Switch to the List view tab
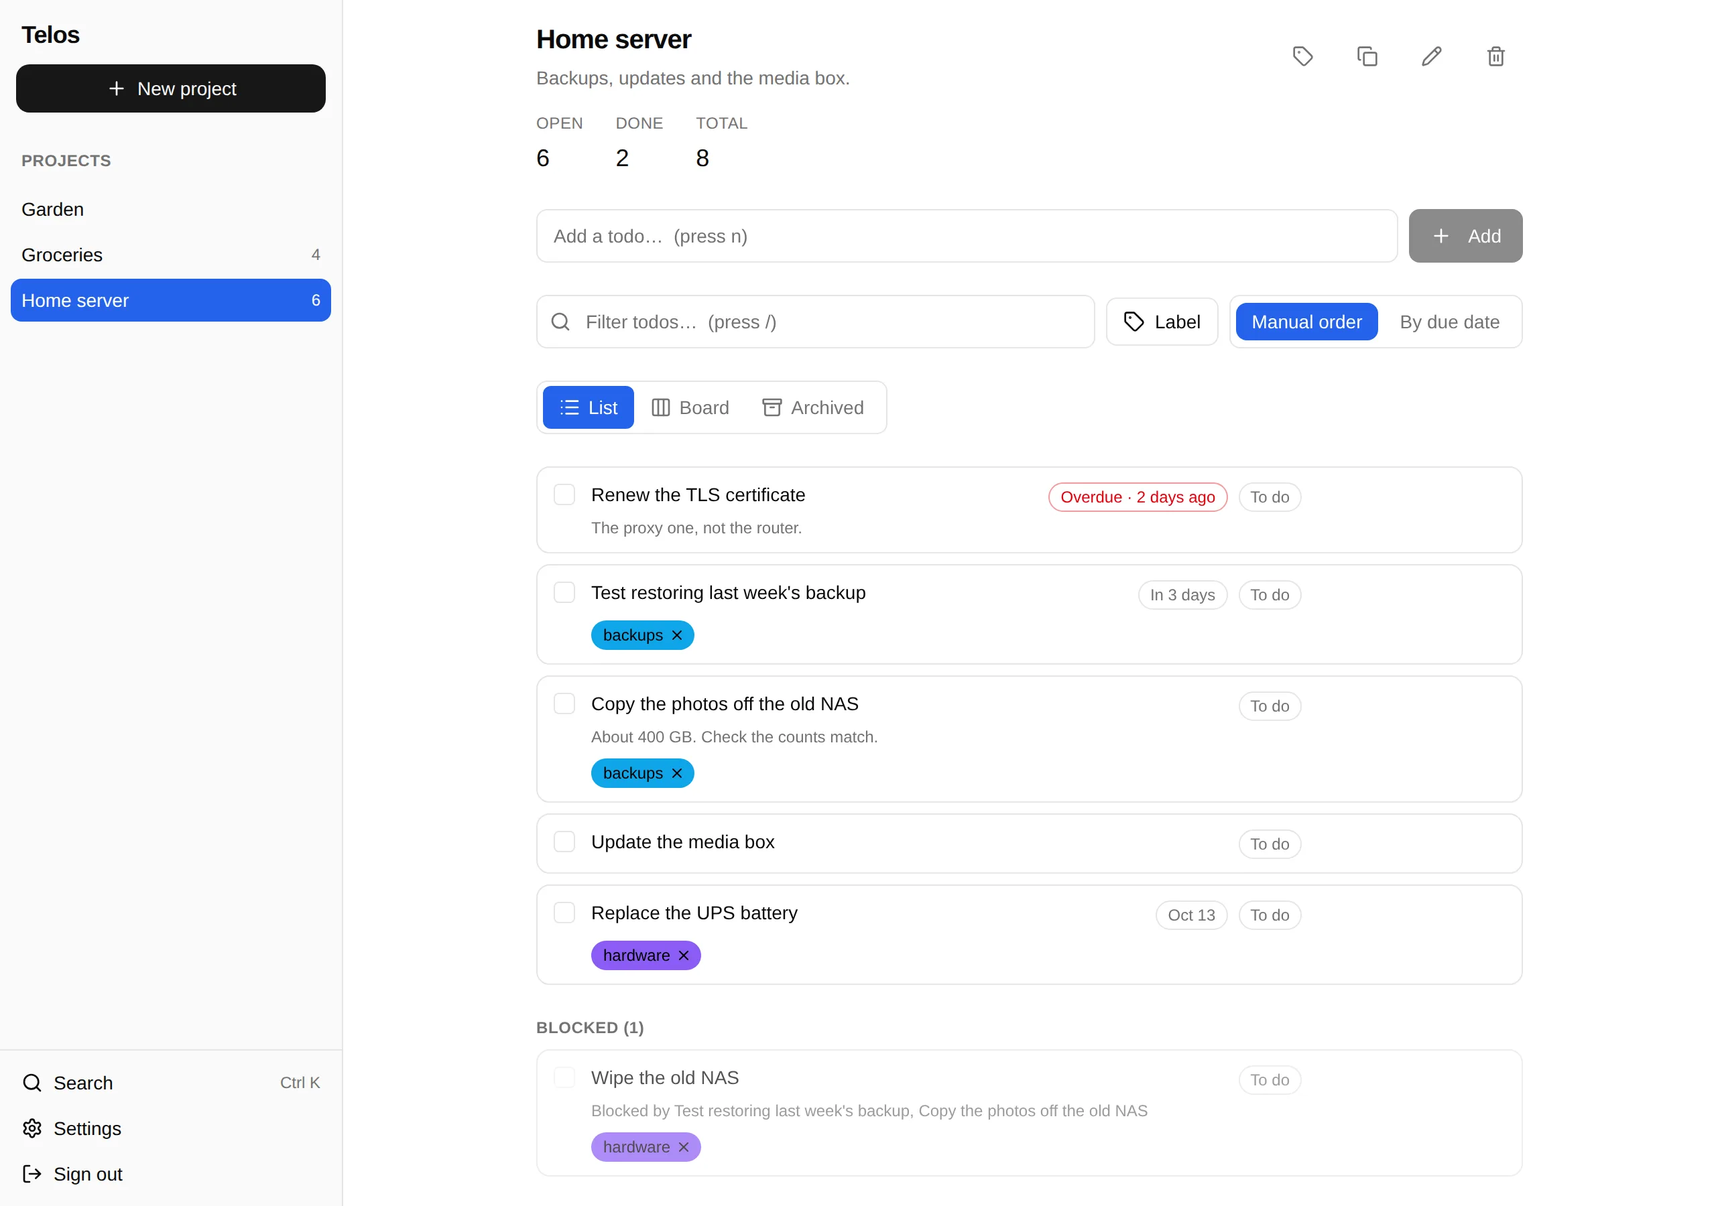The height and width of the screenshot is (1206, 1716). click(x=588, y=407)
